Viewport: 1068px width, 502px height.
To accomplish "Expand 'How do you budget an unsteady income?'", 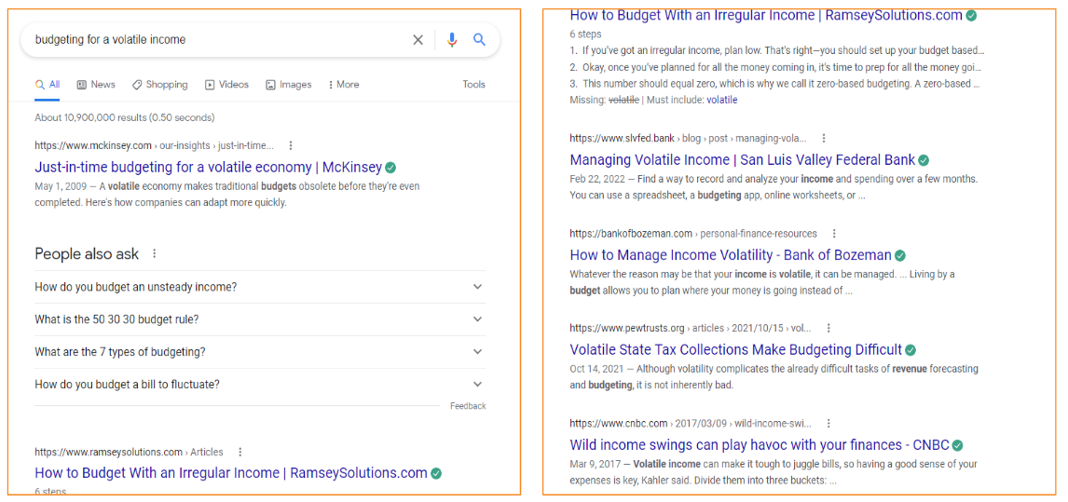I will tap(260, 287).
